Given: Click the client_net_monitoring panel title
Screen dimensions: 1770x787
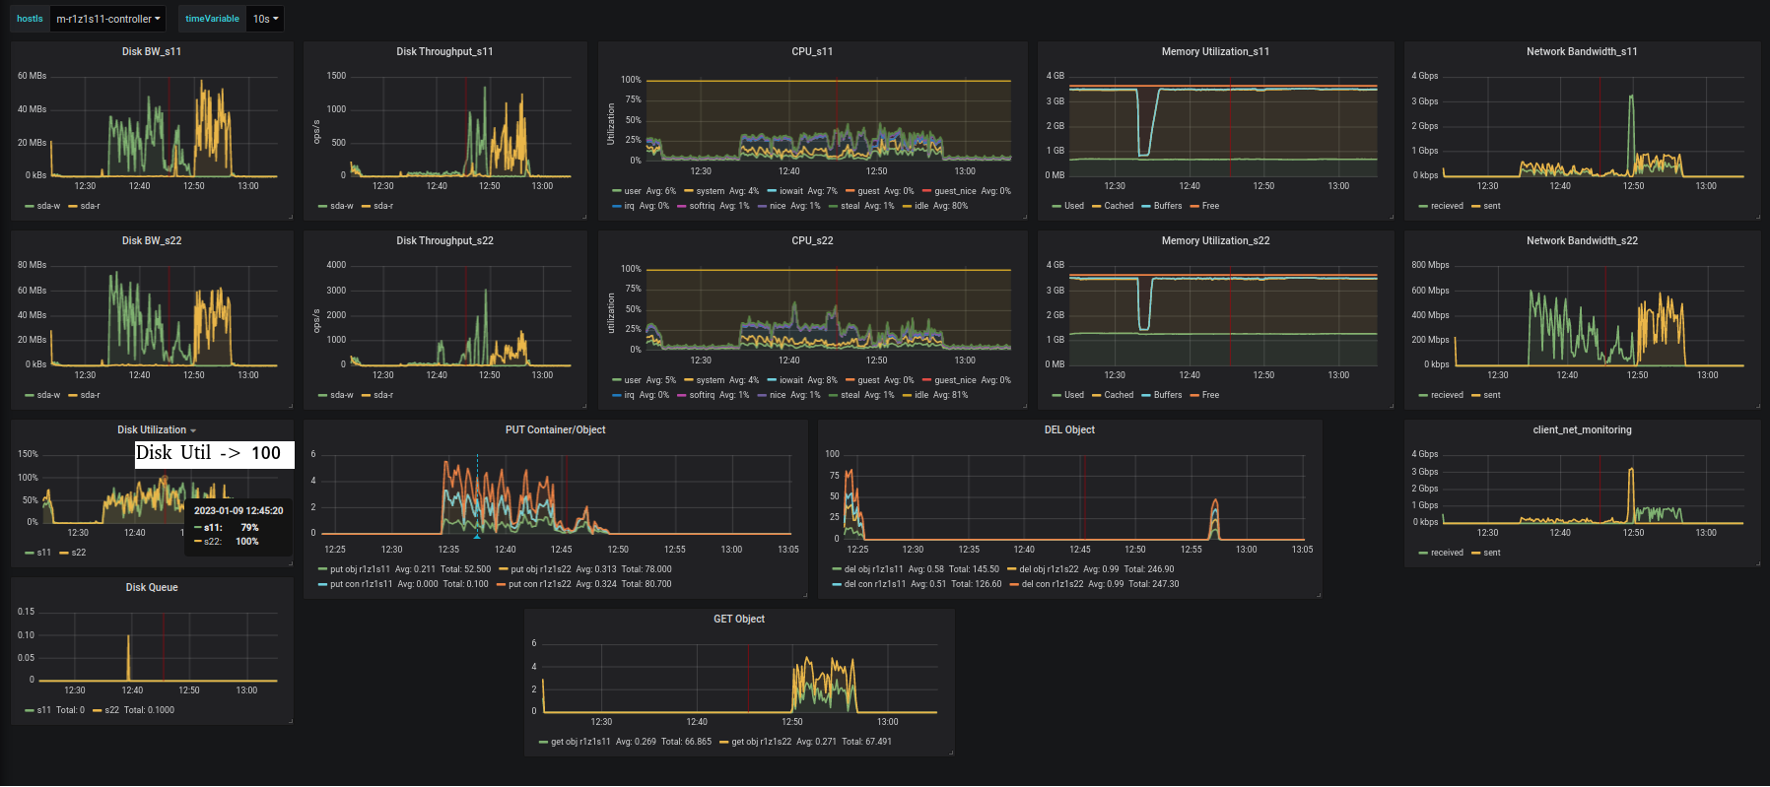Looking at the screenshot, I should [1582, 430].
